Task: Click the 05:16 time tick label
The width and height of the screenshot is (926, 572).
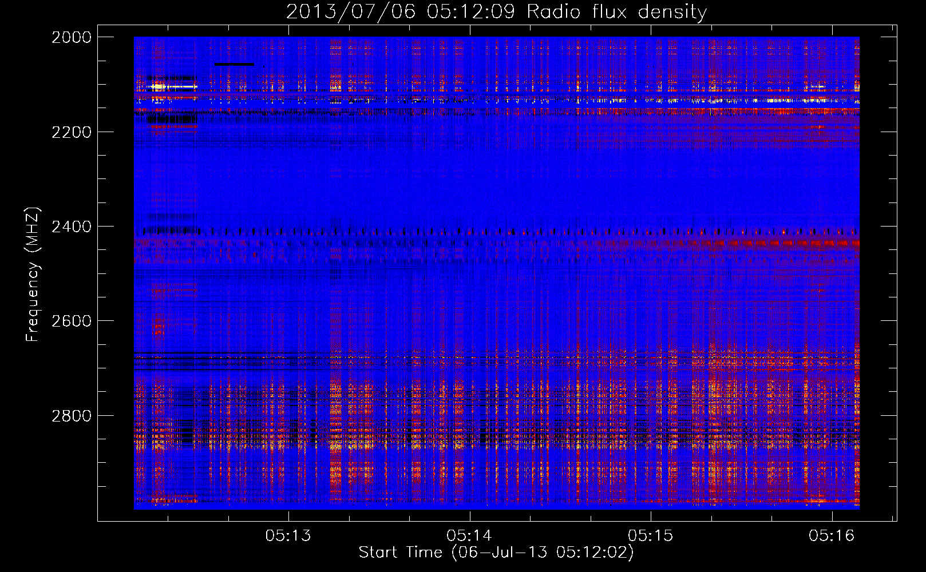Action: [x=832, y=535]
